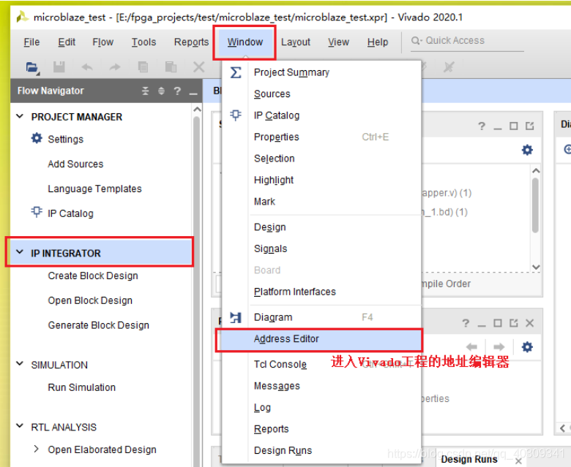Select Platform Interfaces menu entry
Viewport: 571px width, 467px height.
(321, 292)
